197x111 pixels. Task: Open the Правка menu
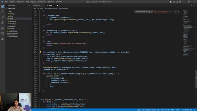tap(13, 2)
